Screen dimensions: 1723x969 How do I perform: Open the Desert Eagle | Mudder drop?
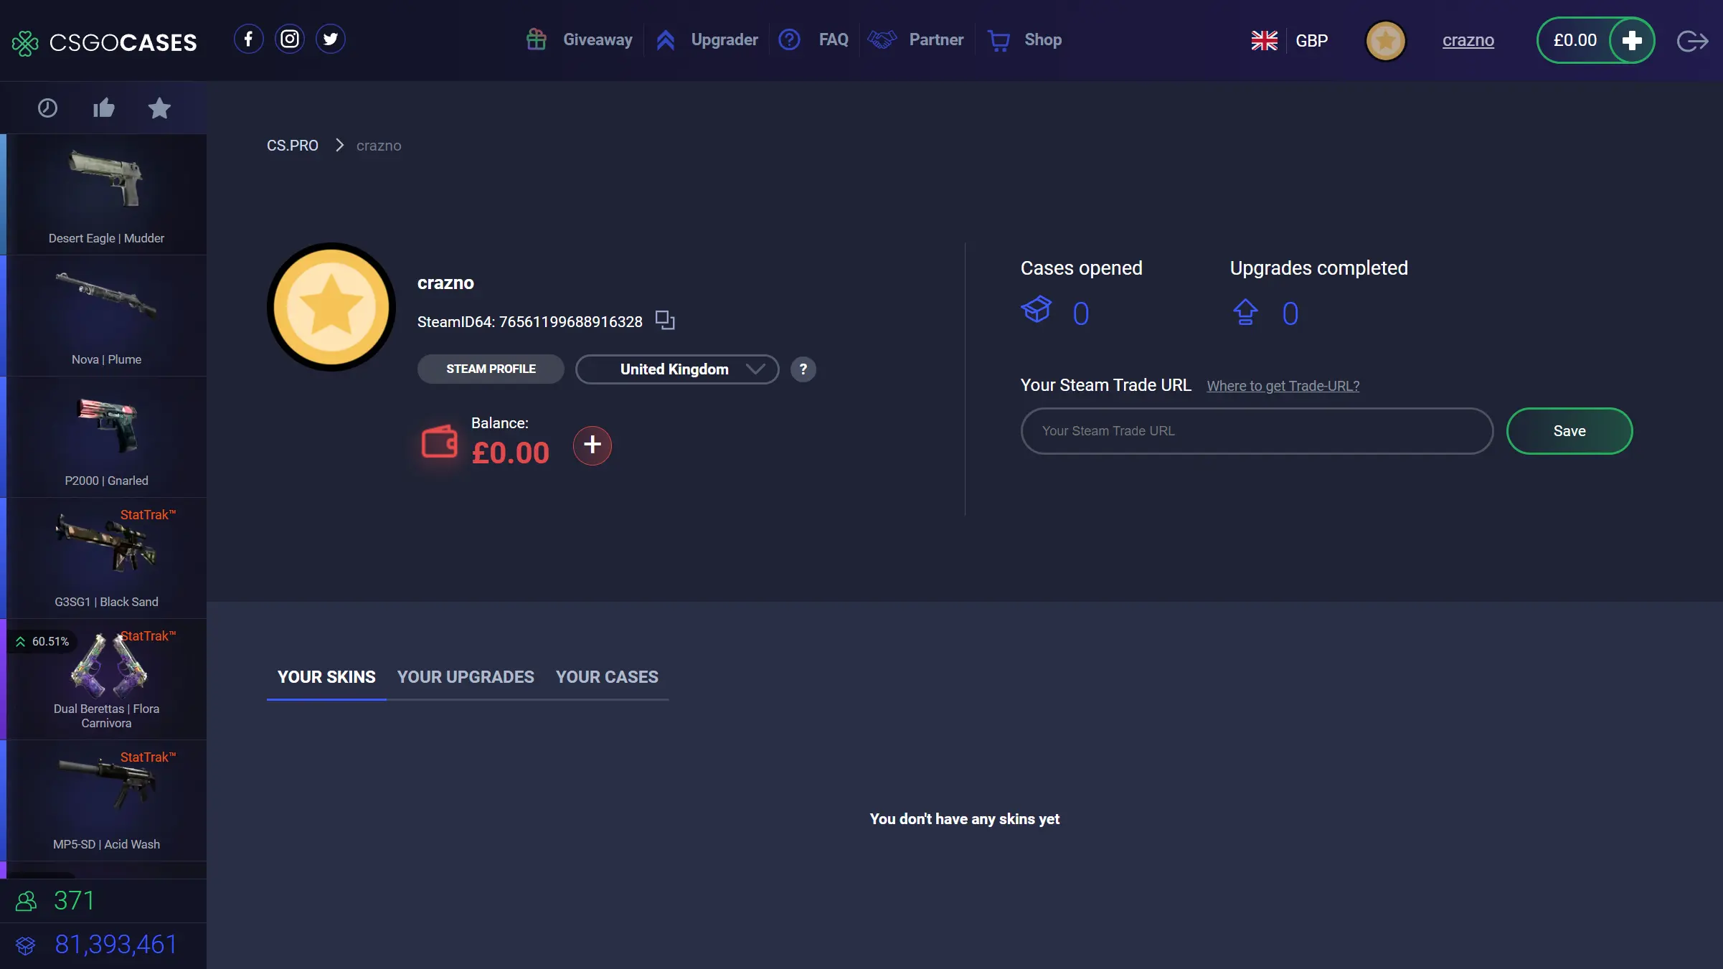click(x=106, y=194)
